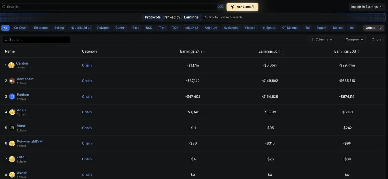Click the Fantom logo icon
Viewport: 388px width, 179px height.
[12, 97]
